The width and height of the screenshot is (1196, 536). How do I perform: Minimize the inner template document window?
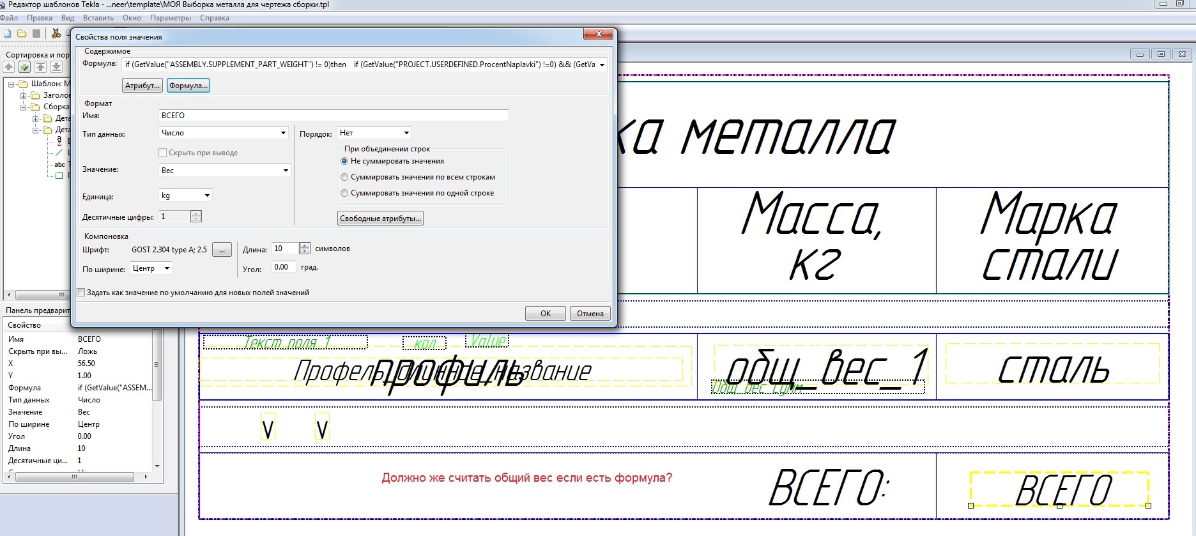coord(1140,54)
